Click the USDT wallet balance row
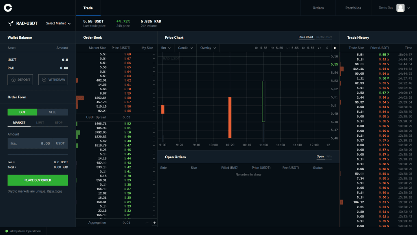 point(38,60)
